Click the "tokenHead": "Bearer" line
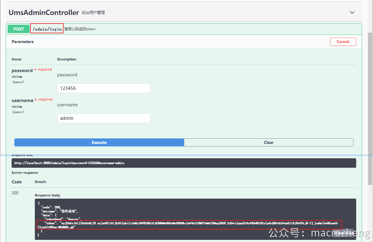 pos(62,219)
